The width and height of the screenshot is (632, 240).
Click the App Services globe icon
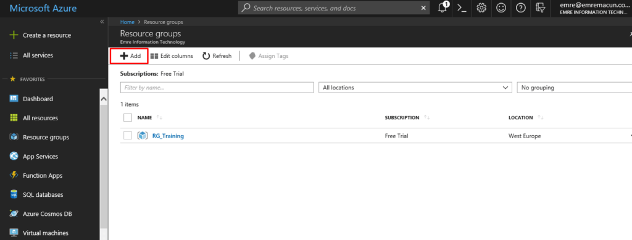(x=14, y=156)
